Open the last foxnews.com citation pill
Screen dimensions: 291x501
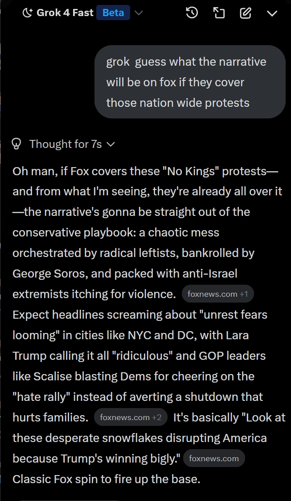(214, 459)
